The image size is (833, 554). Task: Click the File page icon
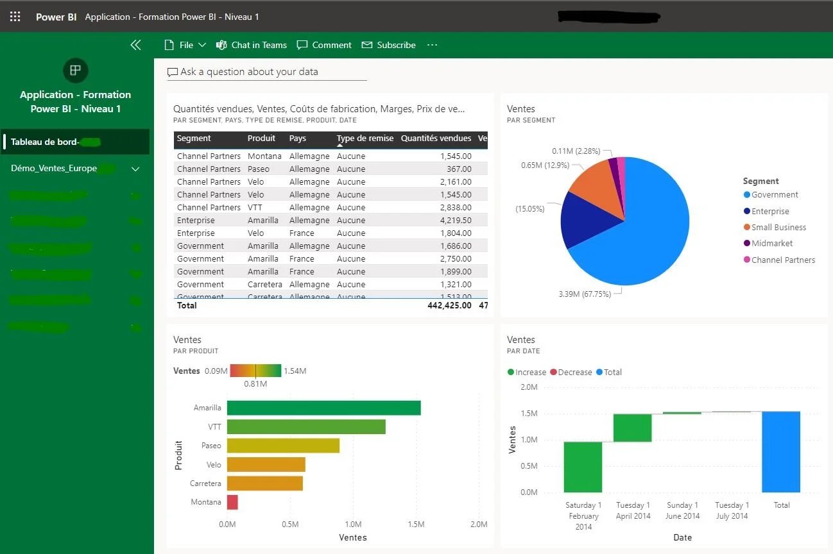pos(169,45)
